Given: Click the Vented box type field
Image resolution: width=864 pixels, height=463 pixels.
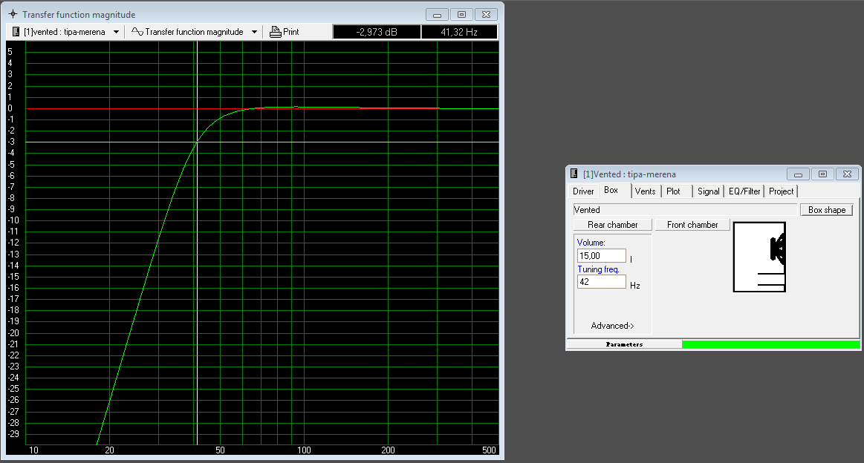Looking at the screenshot, I should [x=685, y=210].
